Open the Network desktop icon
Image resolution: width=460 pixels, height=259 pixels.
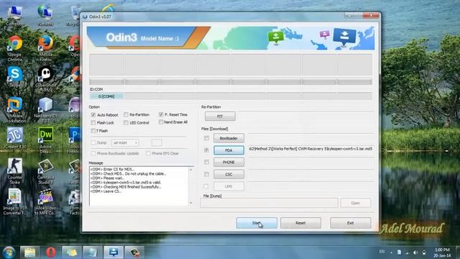[x=45, y=16]
